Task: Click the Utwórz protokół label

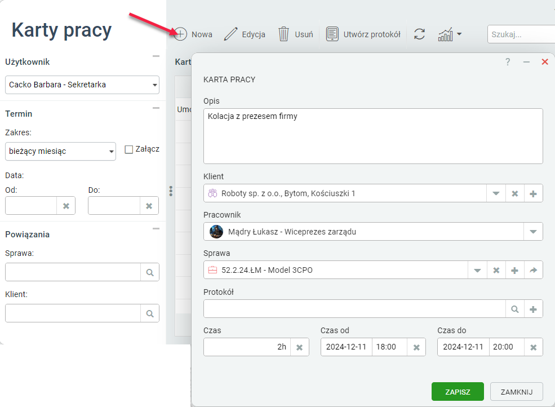Action: pyautogui.click(x=372, y=34)
